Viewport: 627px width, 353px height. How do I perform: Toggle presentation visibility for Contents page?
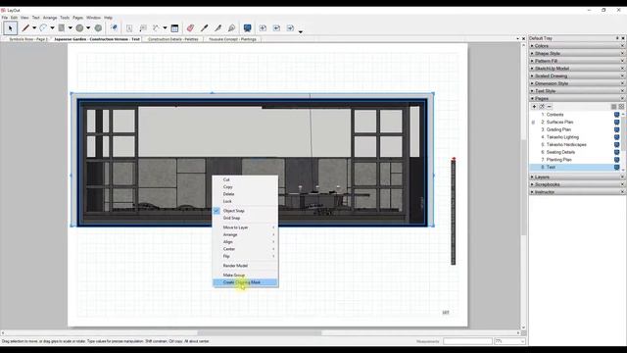click(x=616, y=115)
